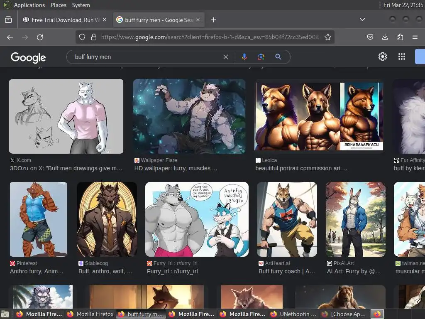Select 'buff furry m...' taskbar entry

click(x=141, y=314)
